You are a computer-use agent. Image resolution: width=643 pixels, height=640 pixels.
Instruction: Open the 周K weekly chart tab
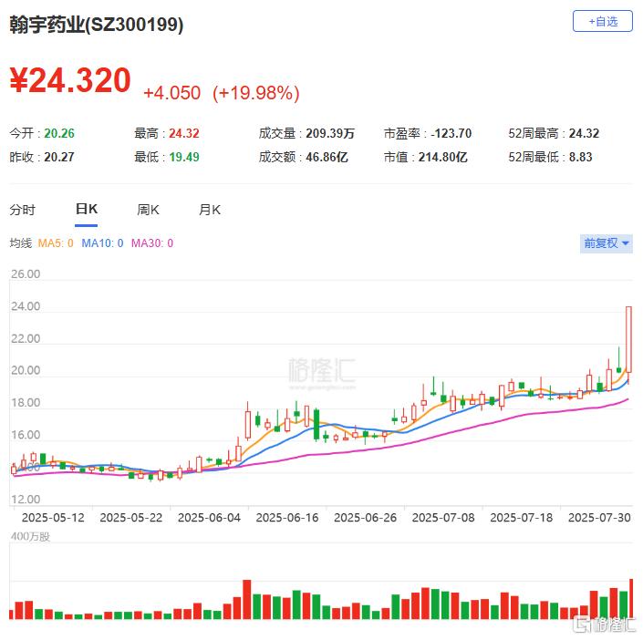[148, 210]
